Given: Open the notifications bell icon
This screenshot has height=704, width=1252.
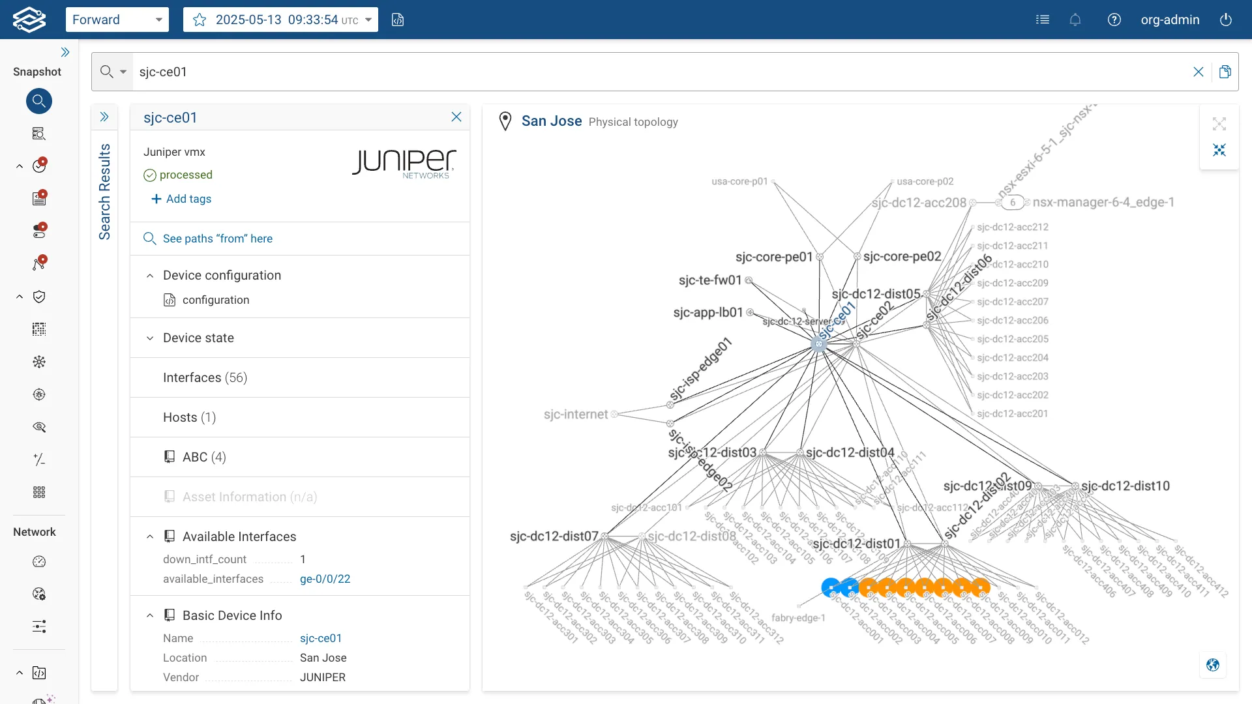Looking at the screenshot, I should coord(1075,20).
